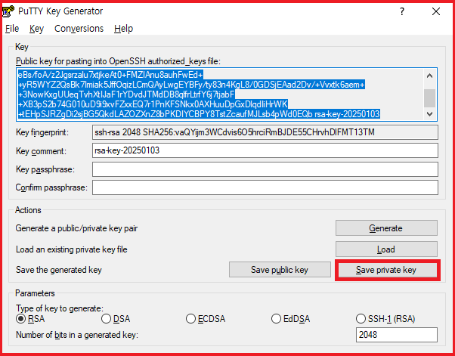Open the Key menu

point(36,29)
